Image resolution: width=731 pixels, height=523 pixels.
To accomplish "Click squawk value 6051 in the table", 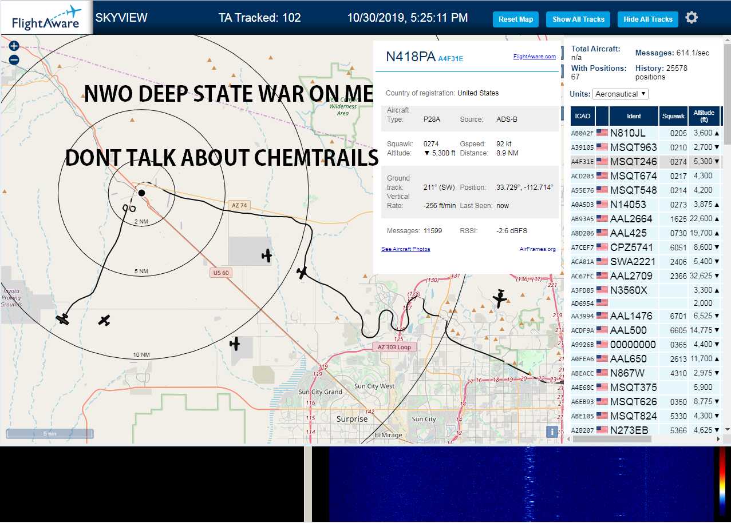I will [678, 247].
